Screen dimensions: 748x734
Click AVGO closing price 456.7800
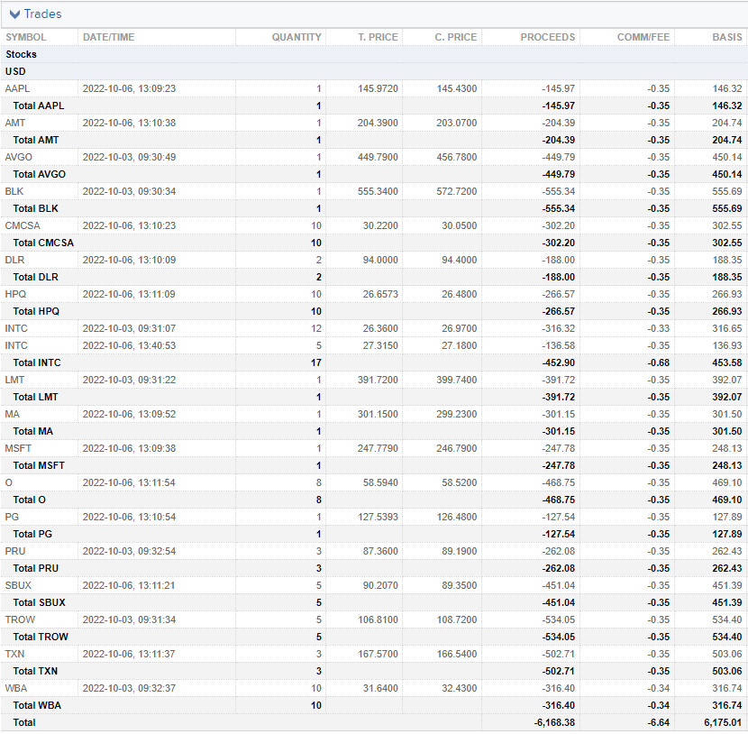pyautogui.click(x=457, y=158)
